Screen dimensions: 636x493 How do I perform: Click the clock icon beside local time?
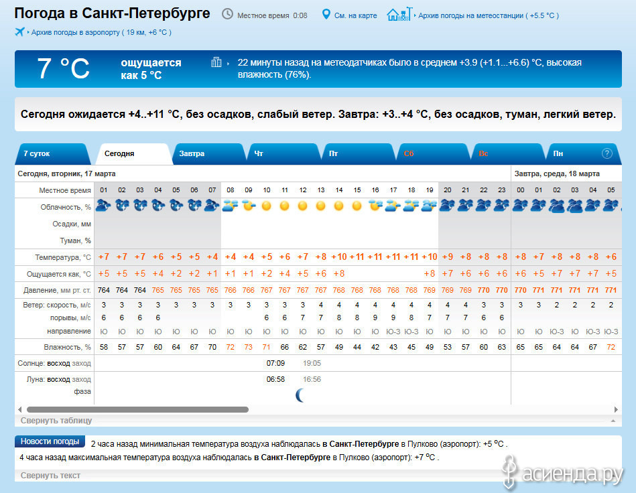coord(228,15)
